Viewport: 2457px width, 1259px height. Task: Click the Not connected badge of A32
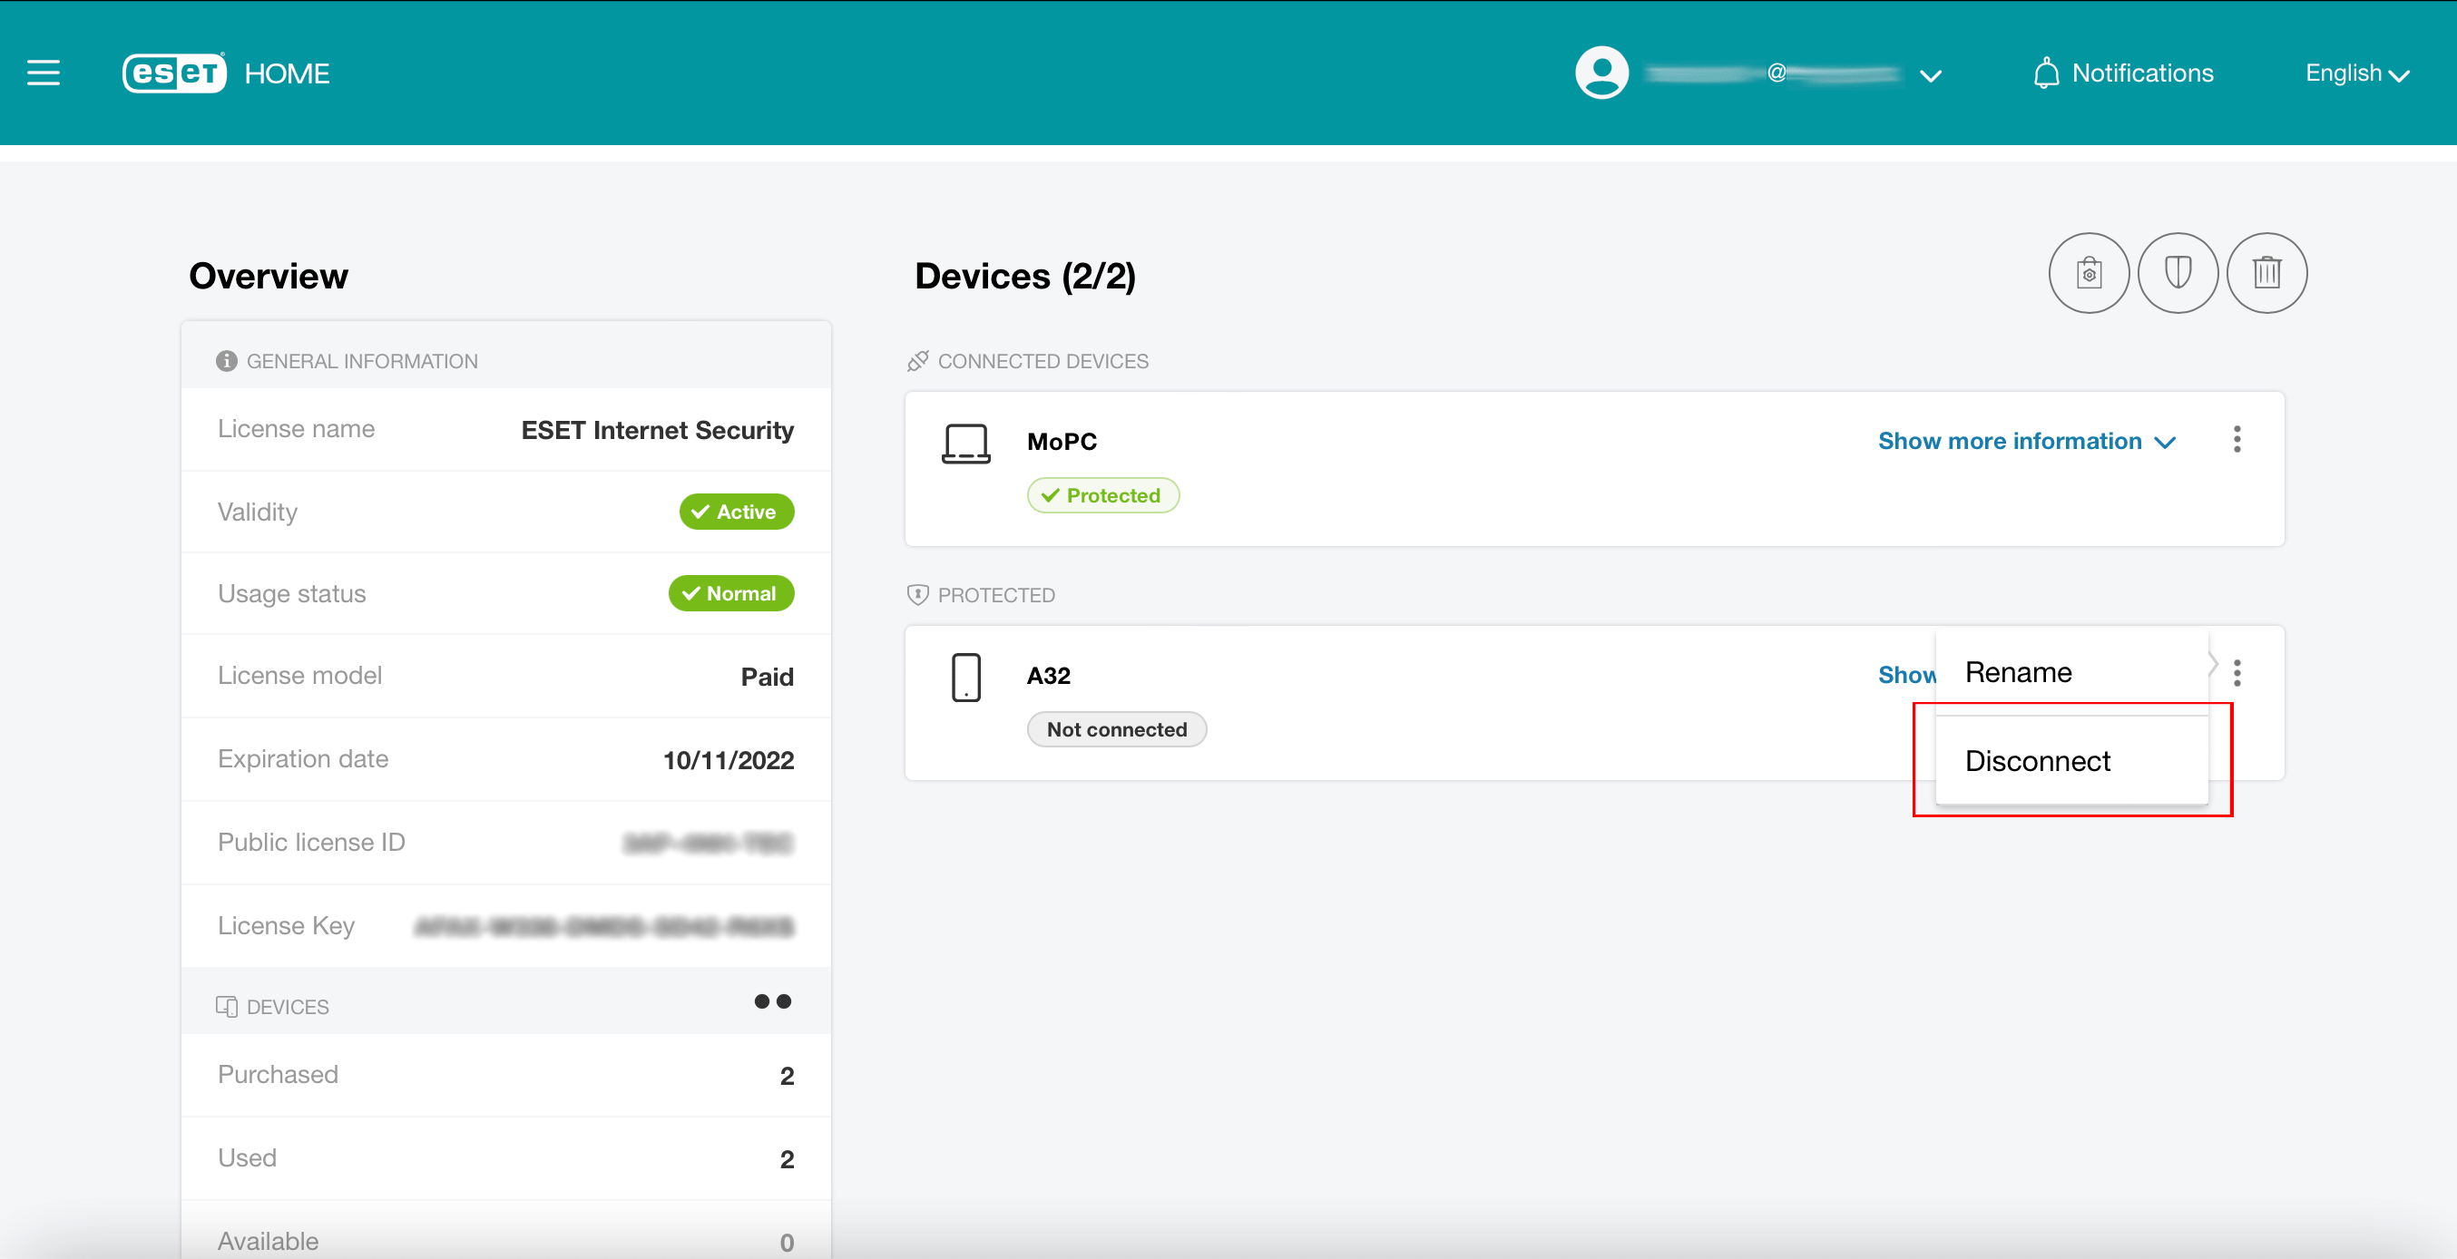(x=1116, y=729)
